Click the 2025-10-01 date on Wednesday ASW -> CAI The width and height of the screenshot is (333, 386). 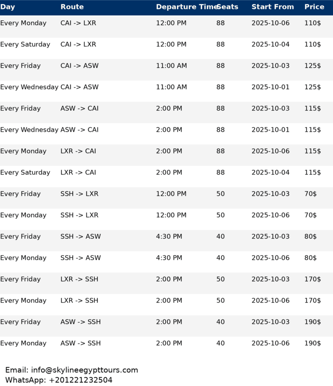[270, 130]
